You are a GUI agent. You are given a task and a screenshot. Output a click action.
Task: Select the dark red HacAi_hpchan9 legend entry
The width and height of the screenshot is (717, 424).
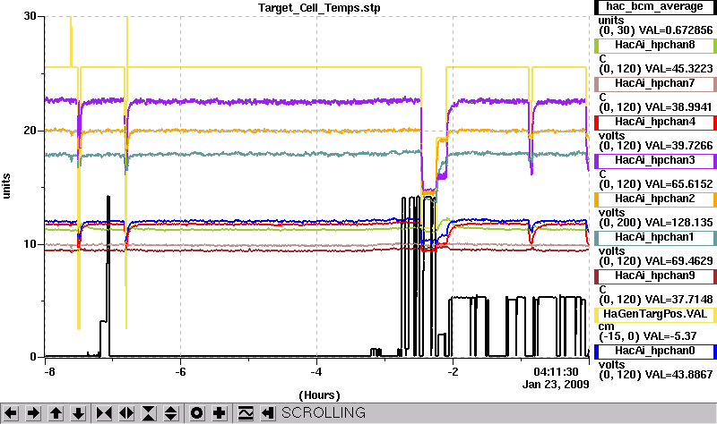pos(655,276)
